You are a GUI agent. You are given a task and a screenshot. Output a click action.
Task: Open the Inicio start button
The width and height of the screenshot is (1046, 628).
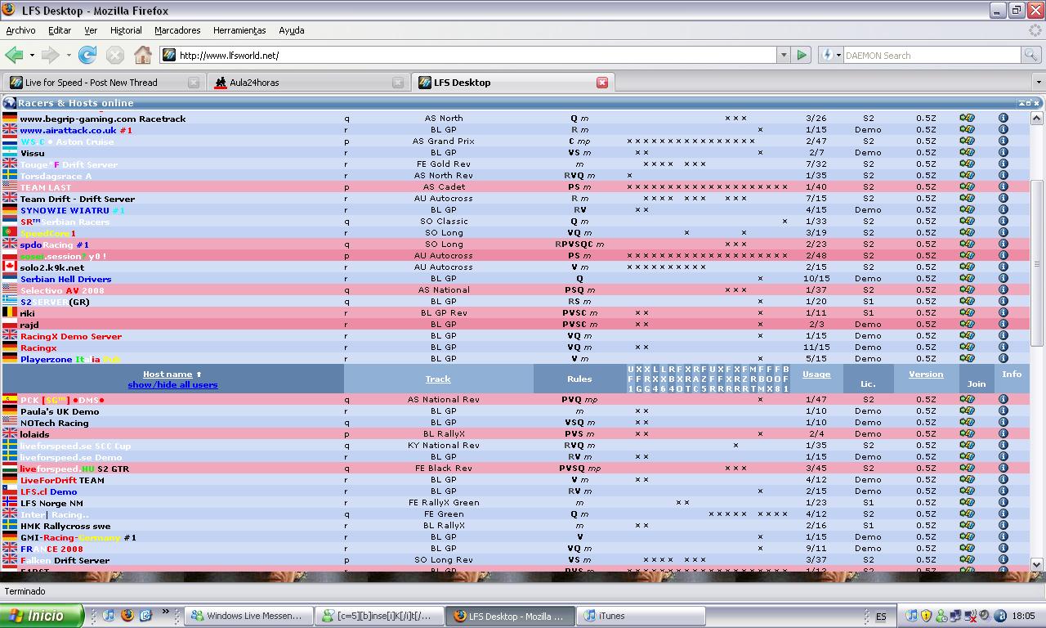42,616
